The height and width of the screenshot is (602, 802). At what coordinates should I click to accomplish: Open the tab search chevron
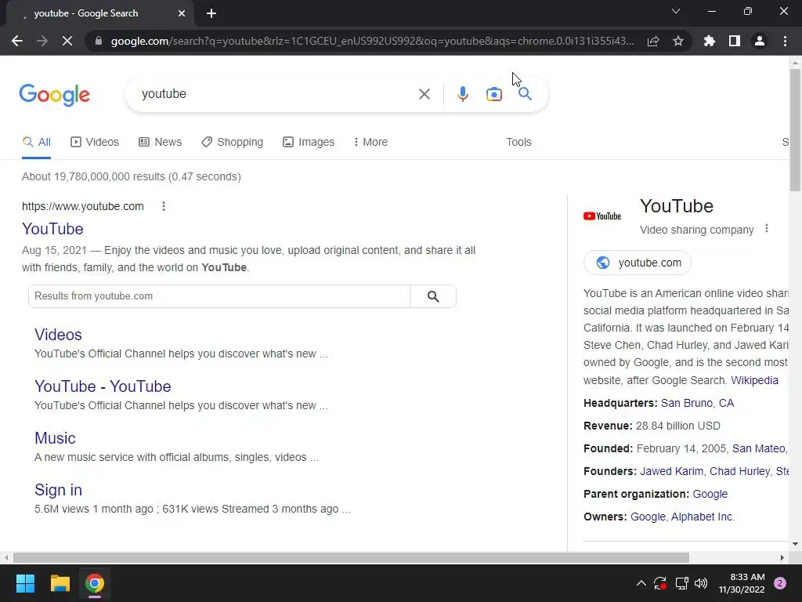pyautogui.click(x=676, y=11)
